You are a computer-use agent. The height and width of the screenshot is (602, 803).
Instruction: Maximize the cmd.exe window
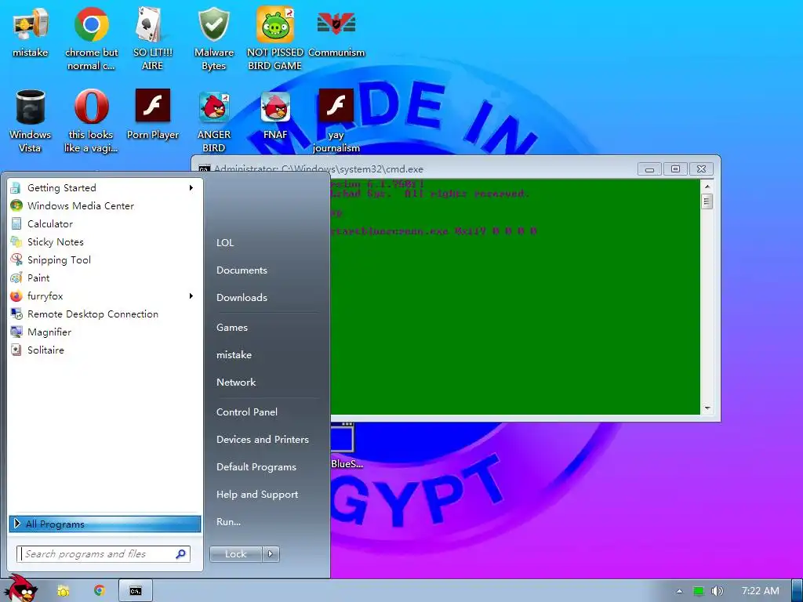pyautogui.click(x=675, y=169)
